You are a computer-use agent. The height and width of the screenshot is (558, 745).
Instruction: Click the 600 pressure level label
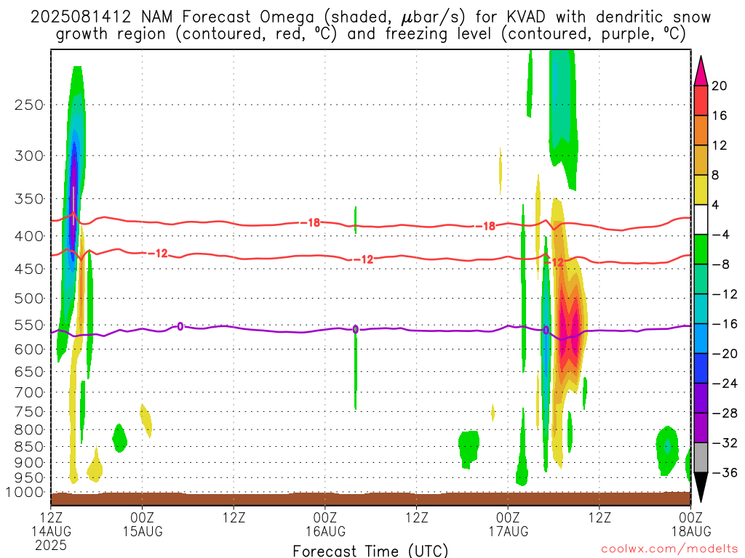[x=29, y=349]
